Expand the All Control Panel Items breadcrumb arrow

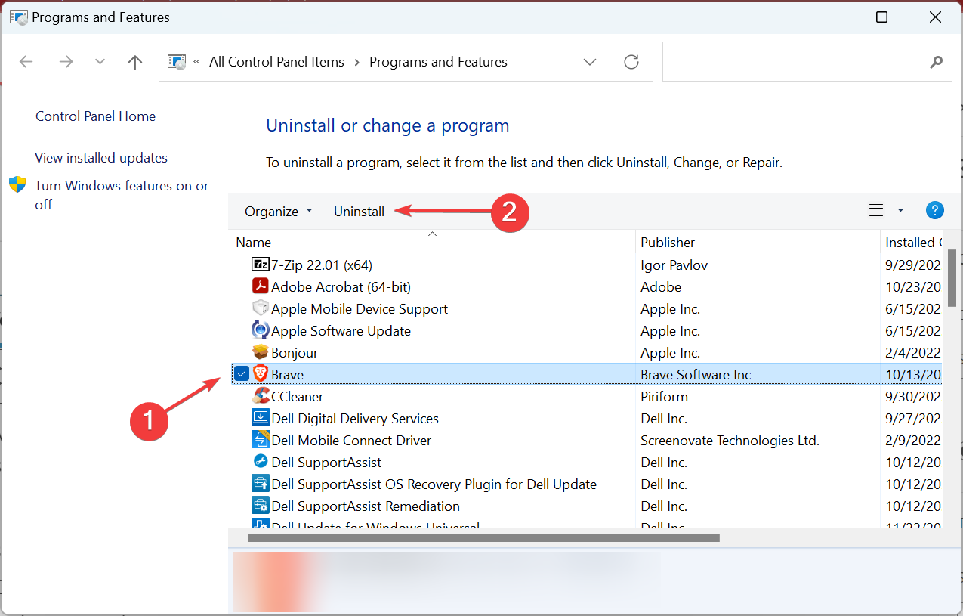[356, 62]
